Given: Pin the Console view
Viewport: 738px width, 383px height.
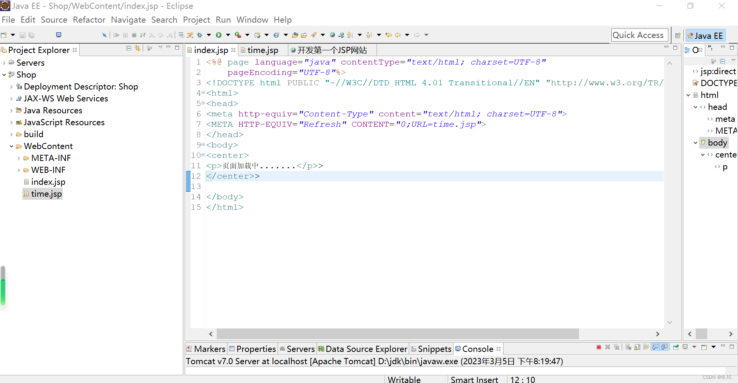Looking at the screenshot, I should coord(676,347).
